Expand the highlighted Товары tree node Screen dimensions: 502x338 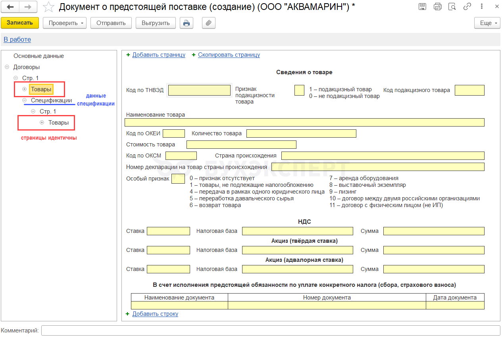click(x=25, y=89)
